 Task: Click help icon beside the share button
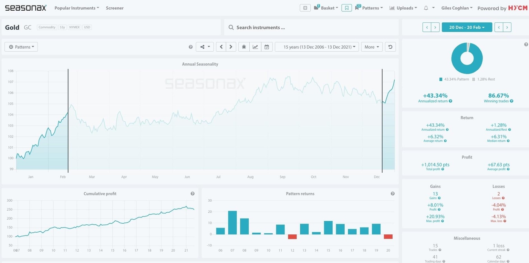pos(190,47)
